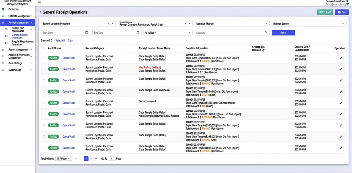The image size is (352, 173).
Task: Check the row checkbox for receipt 000007
Action: tap(44, 69)
